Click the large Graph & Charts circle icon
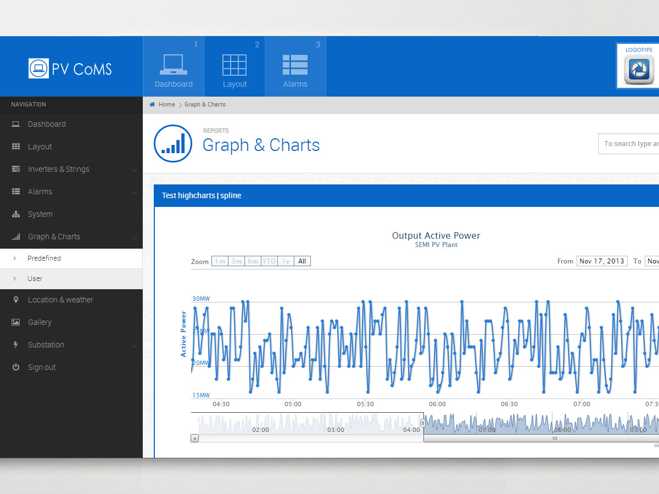The width and height of the screenshot is (659, 494). click(x=173, y=144)
